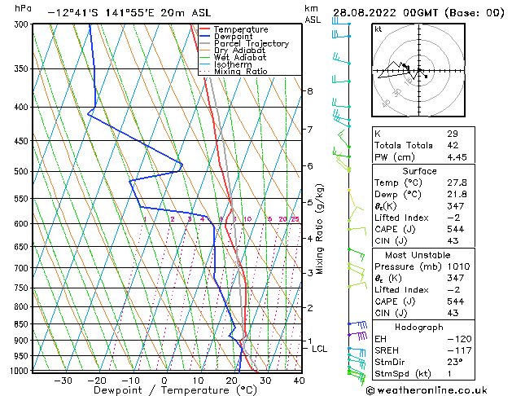Screen dimensions: 512x396
Task: Click the blue line sample beside Dewpoint legend
Action: [205, 36]
